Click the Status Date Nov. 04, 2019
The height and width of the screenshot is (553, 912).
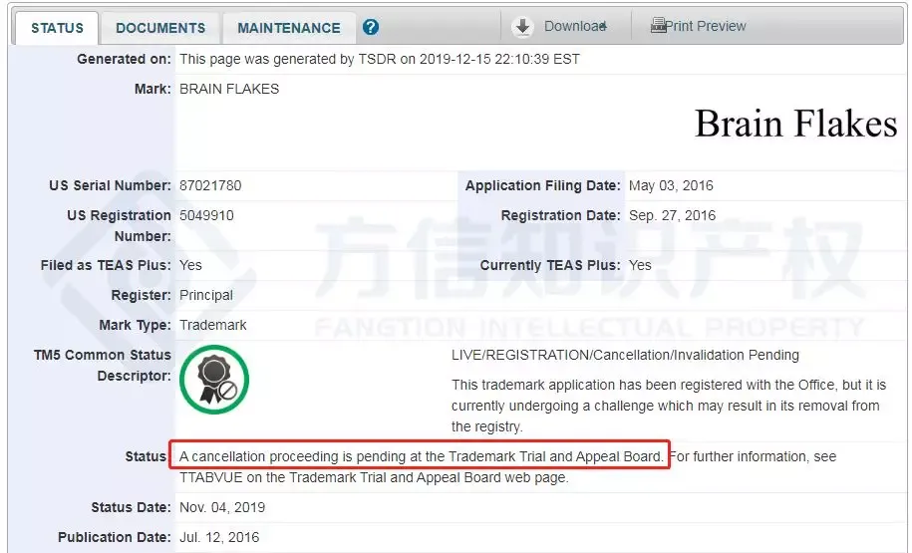pyautogui.click(x=222, y=507)
